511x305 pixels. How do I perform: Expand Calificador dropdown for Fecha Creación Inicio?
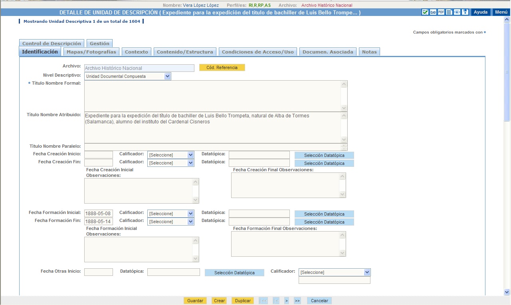coord(190,155)
